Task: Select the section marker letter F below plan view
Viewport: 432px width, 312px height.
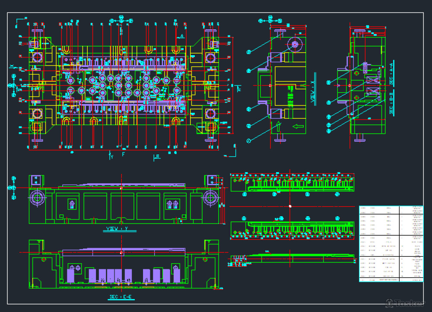Action: (x=124, y=154)
